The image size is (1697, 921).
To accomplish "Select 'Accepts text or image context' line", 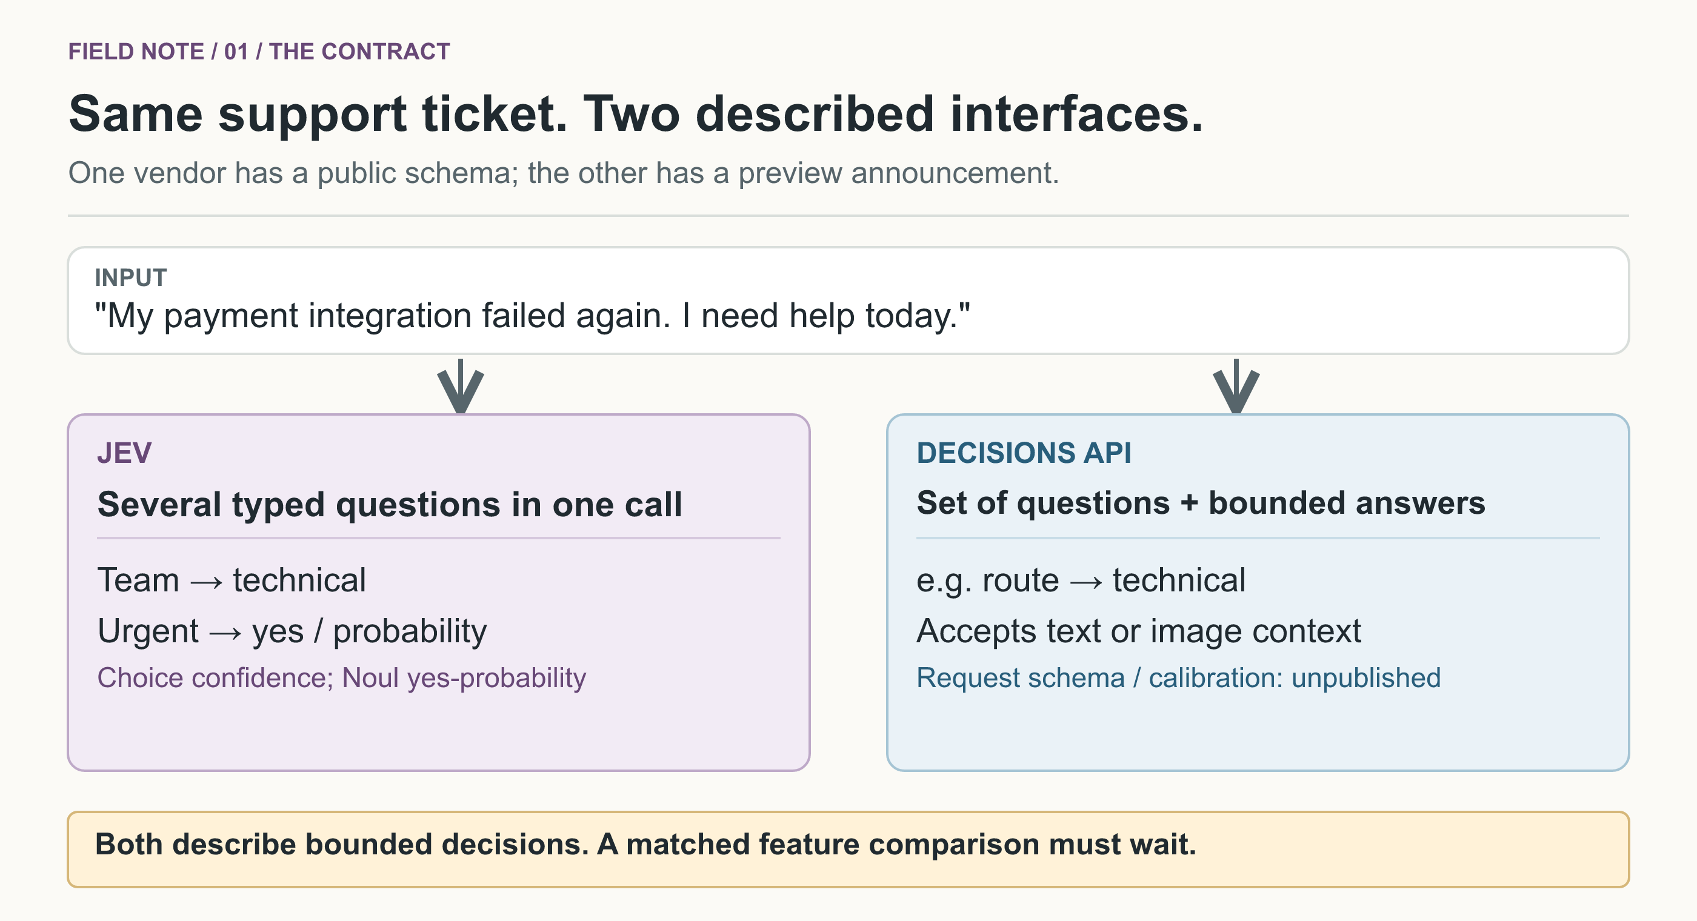I will coord(1138,631).
